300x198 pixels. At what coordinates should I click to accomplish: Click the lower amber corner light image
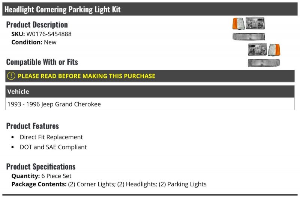tap(274, 49)
